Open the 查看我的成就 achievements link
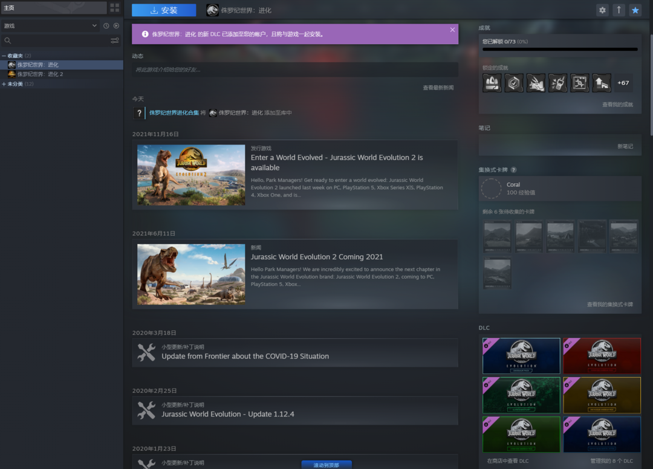 (x=617, y=105)
